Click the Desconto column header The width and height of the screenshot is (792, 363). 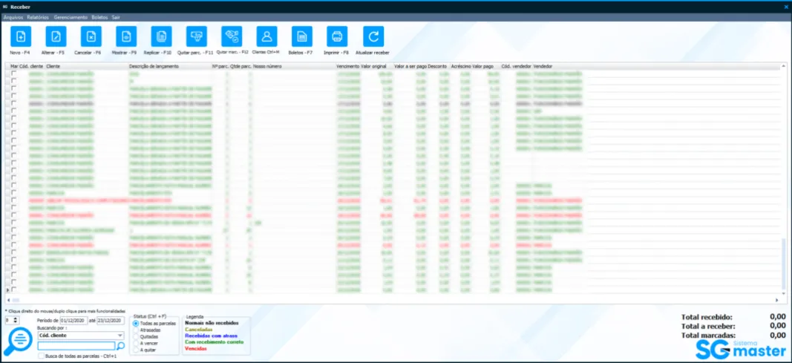439,66
